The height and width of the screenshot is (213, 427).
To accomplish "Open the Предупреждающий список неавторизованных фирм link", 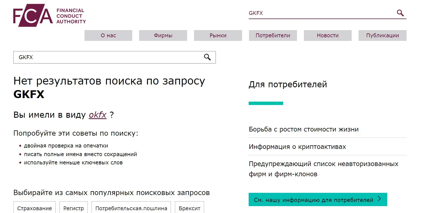I will (x=323, y=169).
